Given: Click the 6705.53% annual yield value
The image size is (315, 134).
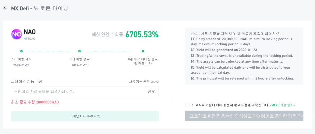Looking at the screenshot, I should (142, 35).
